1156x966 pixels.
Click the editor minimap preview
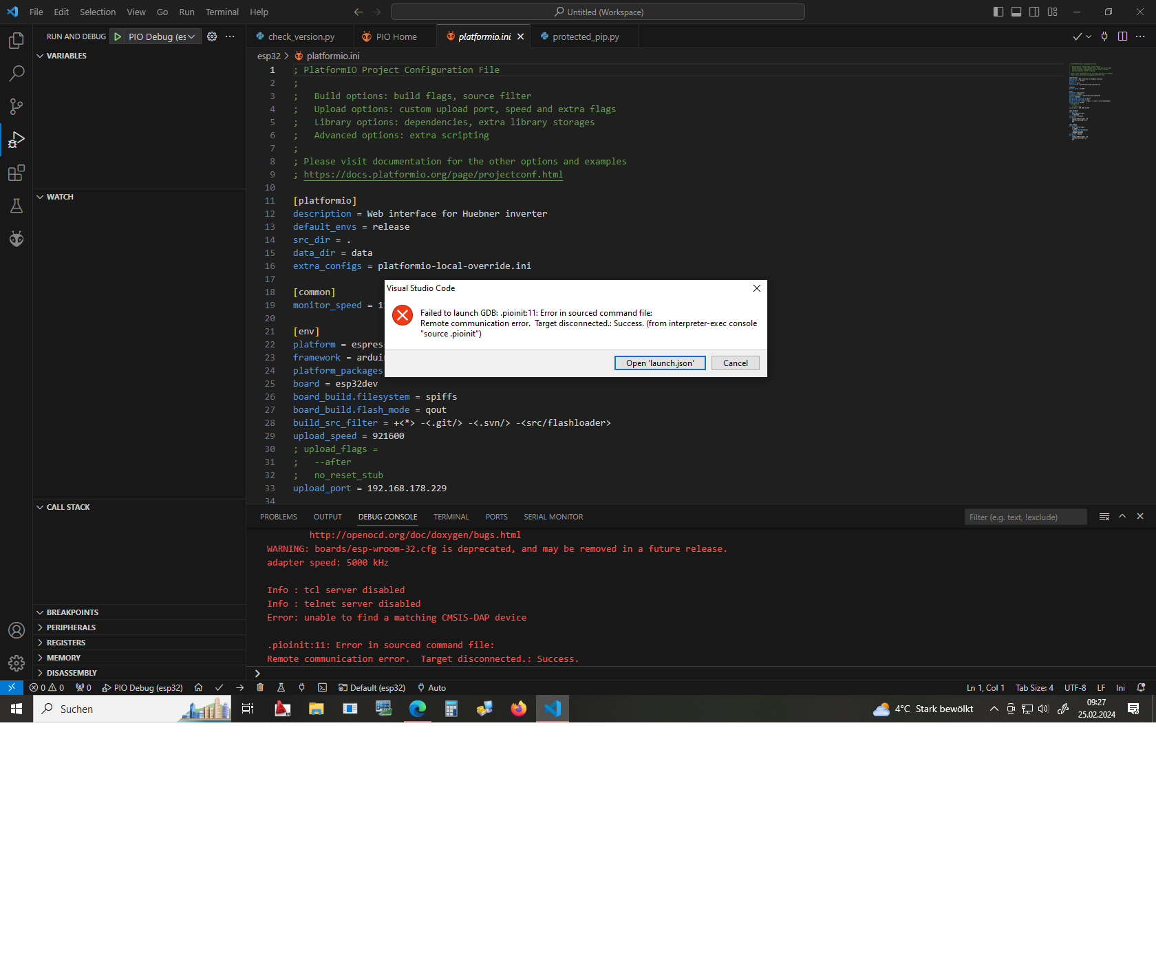(x=1091, y=103)
